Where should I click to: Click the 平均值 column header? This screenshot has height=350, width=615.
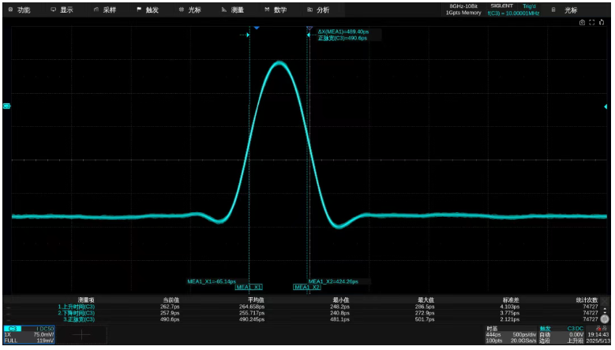click(x=256, y=300)
